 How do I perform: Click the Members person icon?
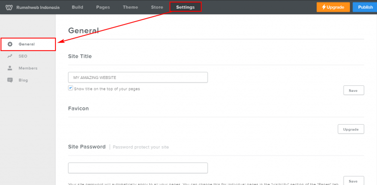click(x=10, y=68)
